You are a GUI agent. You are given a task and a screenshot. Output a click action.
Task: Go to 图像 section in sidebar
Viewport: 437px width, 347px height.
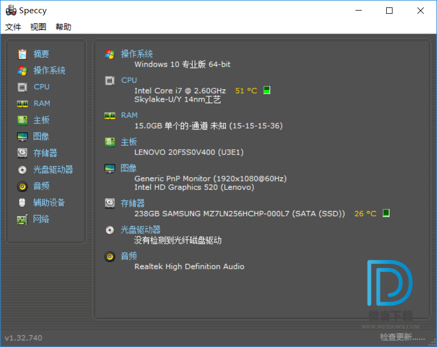tap(41, 136)
